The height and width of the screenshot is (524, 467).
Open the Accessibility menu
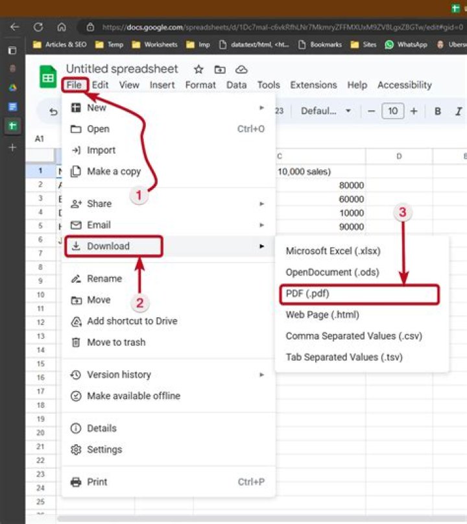pyautogui.click(x=405, y=85)
